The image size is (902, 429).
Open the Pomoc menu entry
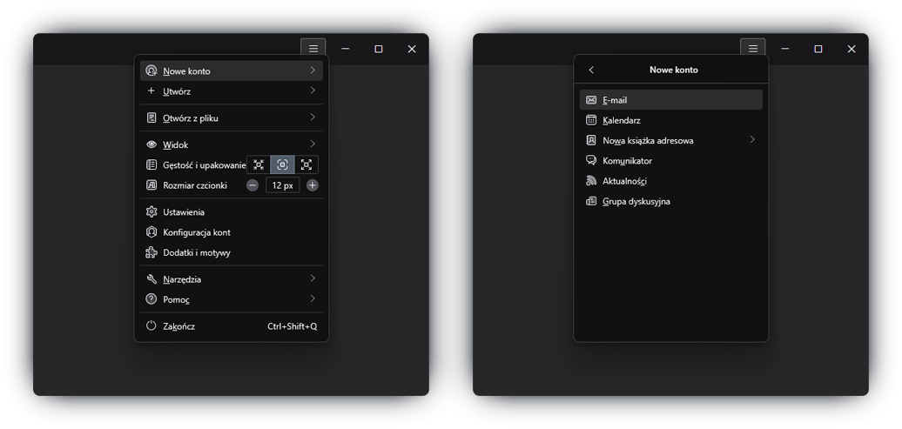pyautogui.click(x=176, y=299)
